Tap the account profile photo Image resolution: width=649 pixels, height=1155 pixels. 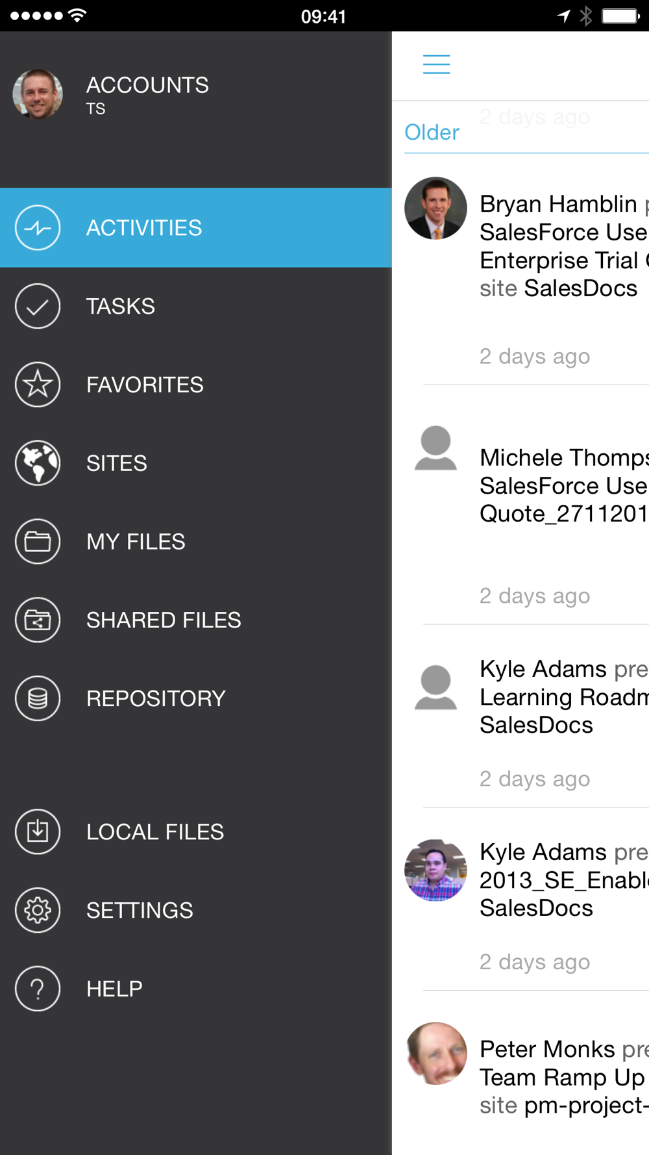click(x=38, y=94)
